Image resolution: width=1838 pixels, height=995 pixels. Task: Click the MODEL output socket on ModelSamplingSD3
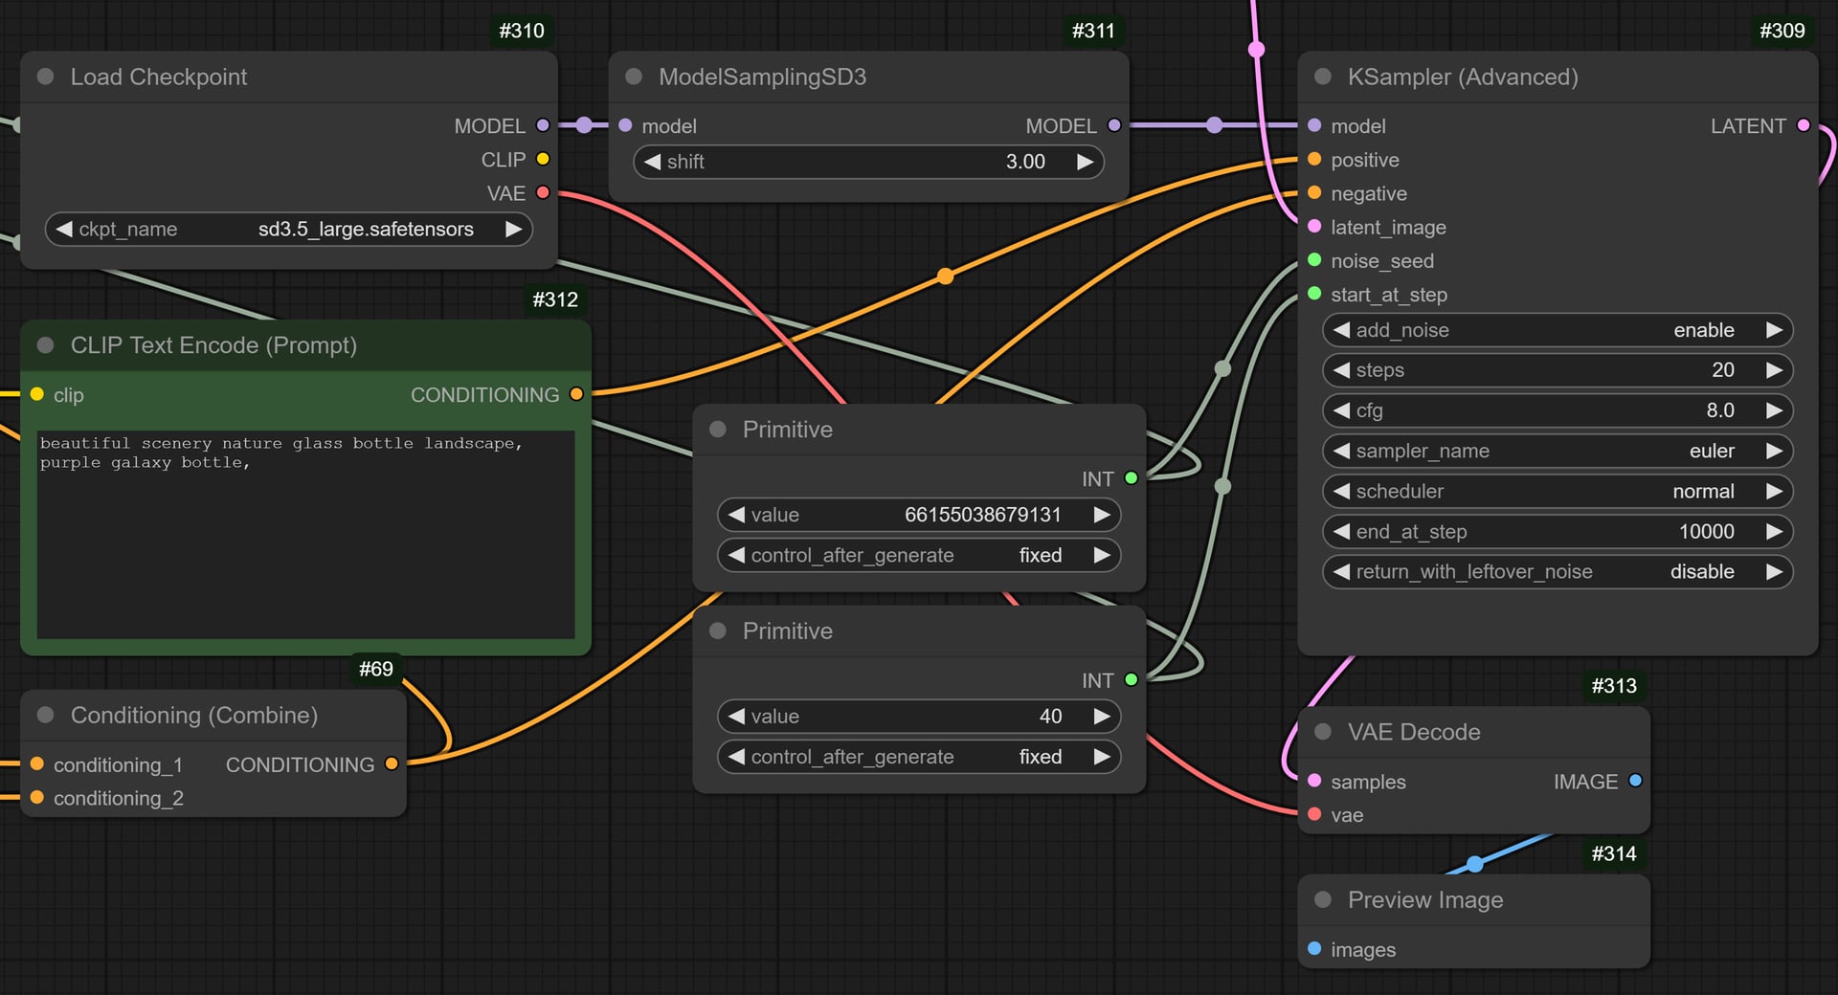[x=1114, y=125]
